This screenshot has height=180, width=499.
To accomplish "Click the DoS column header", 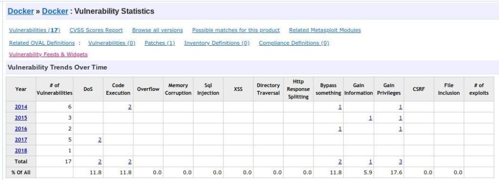I will [x=88, y=89].
